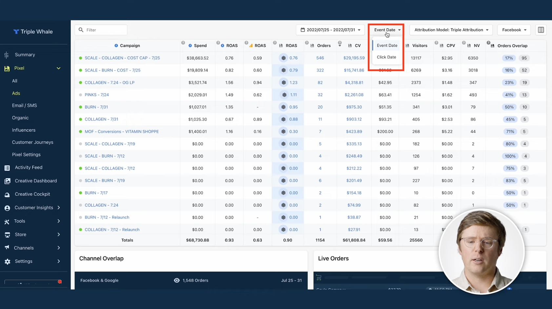Viewport: 552px width, 309px height.
Task: Click pixel icon in PINKS - 7/24 row
Action: click(284, 95)
